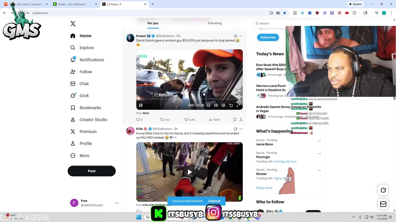The image size is (396, 222).
Task: Click the Windows Start button
Action: [139, 217]
